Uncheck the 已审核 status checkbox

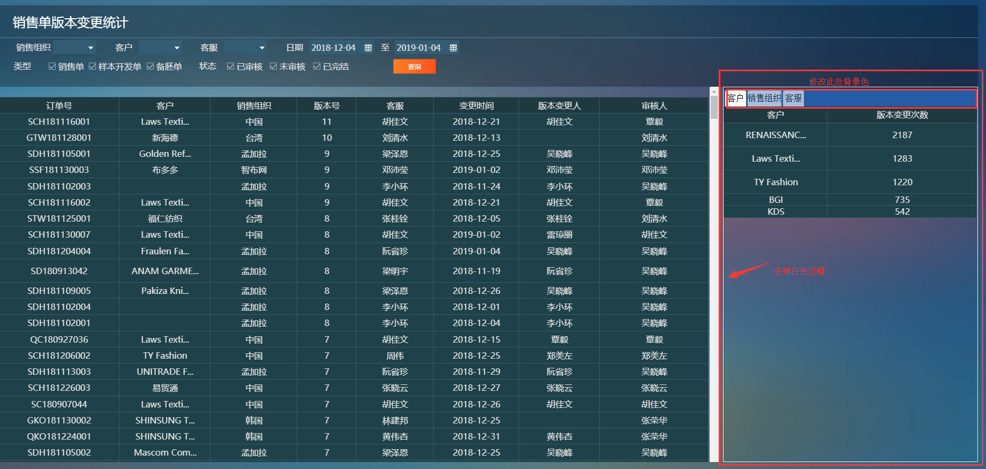pos(231,66)
